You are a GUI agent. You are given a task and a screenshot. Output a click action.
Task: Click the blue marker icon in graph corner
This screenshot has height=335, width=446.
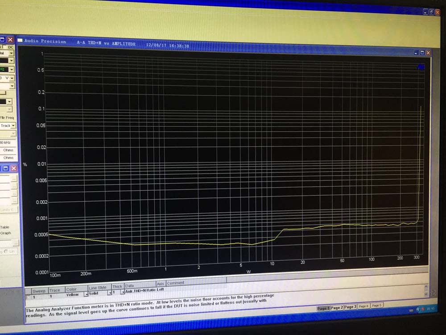421,67
